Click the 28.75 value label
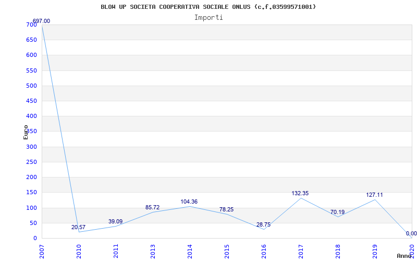417x261 pixels. point(263,224)
